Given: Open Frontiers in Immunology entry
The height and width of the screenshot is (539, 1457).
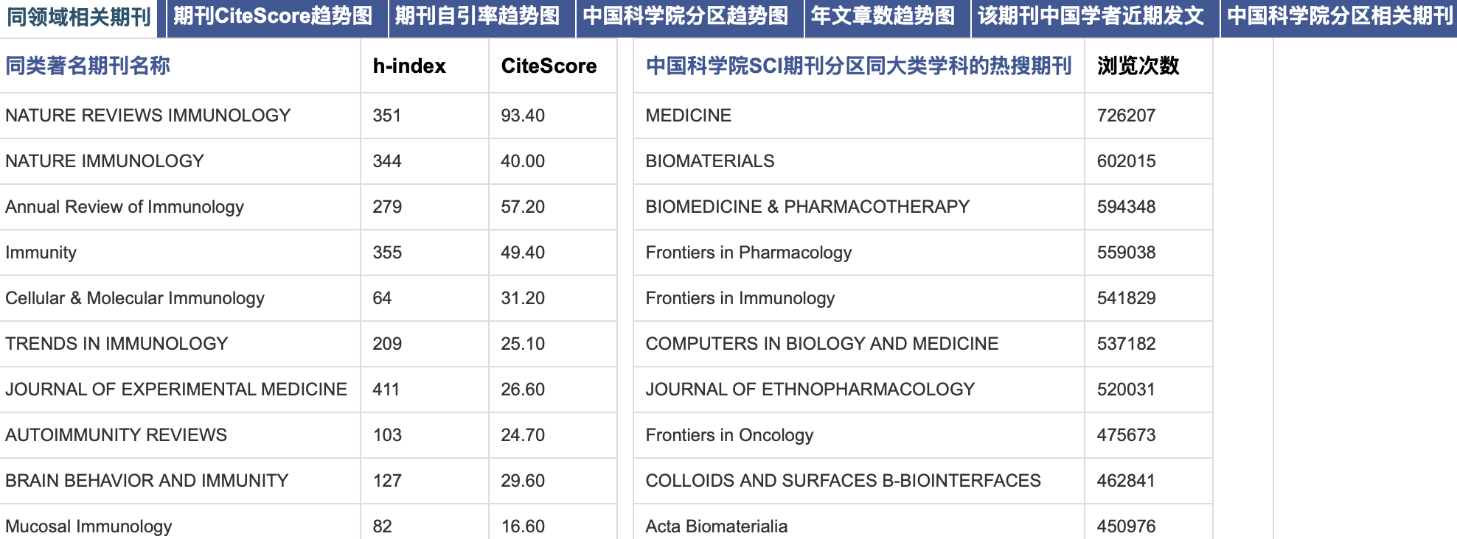Looking at the screenshot, I should coord(740,298).
